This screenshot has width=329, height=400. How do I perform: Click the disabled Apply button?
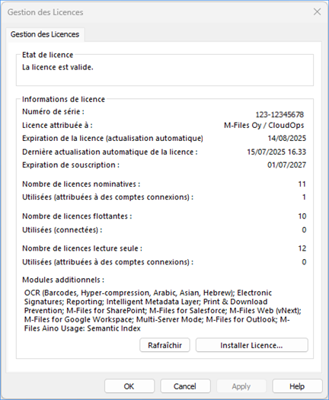241,386
